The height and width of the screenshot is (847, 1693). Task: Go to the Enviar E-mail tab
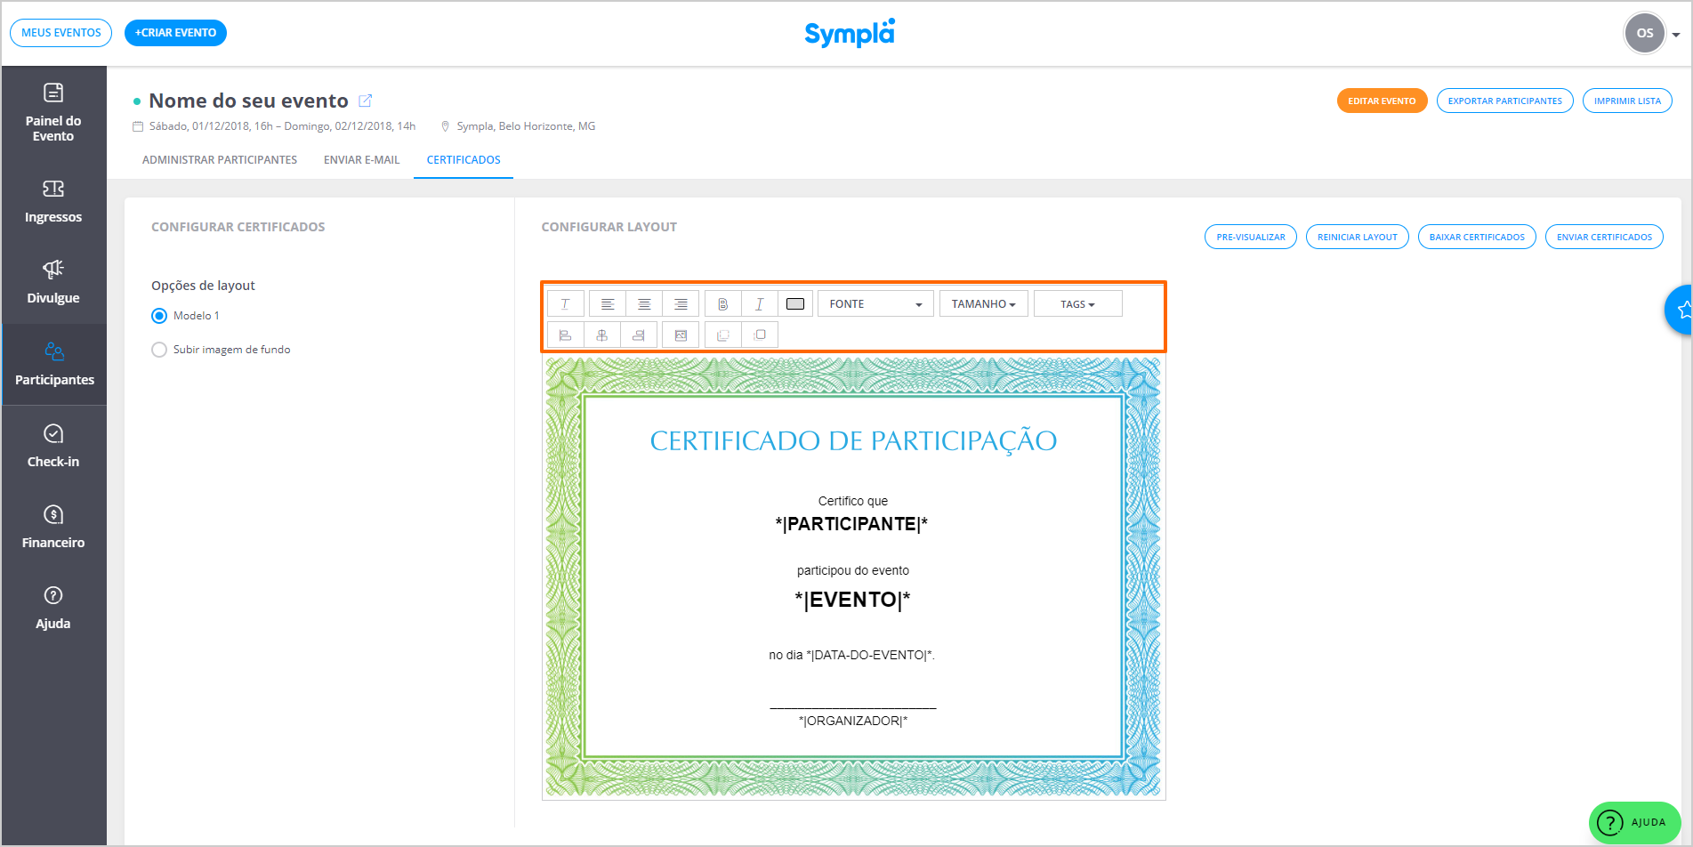point(361,160)
